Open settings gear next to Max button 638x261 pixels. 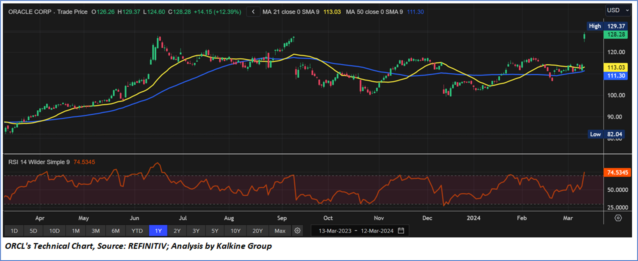pyautogui.click(x=297, y=231)
